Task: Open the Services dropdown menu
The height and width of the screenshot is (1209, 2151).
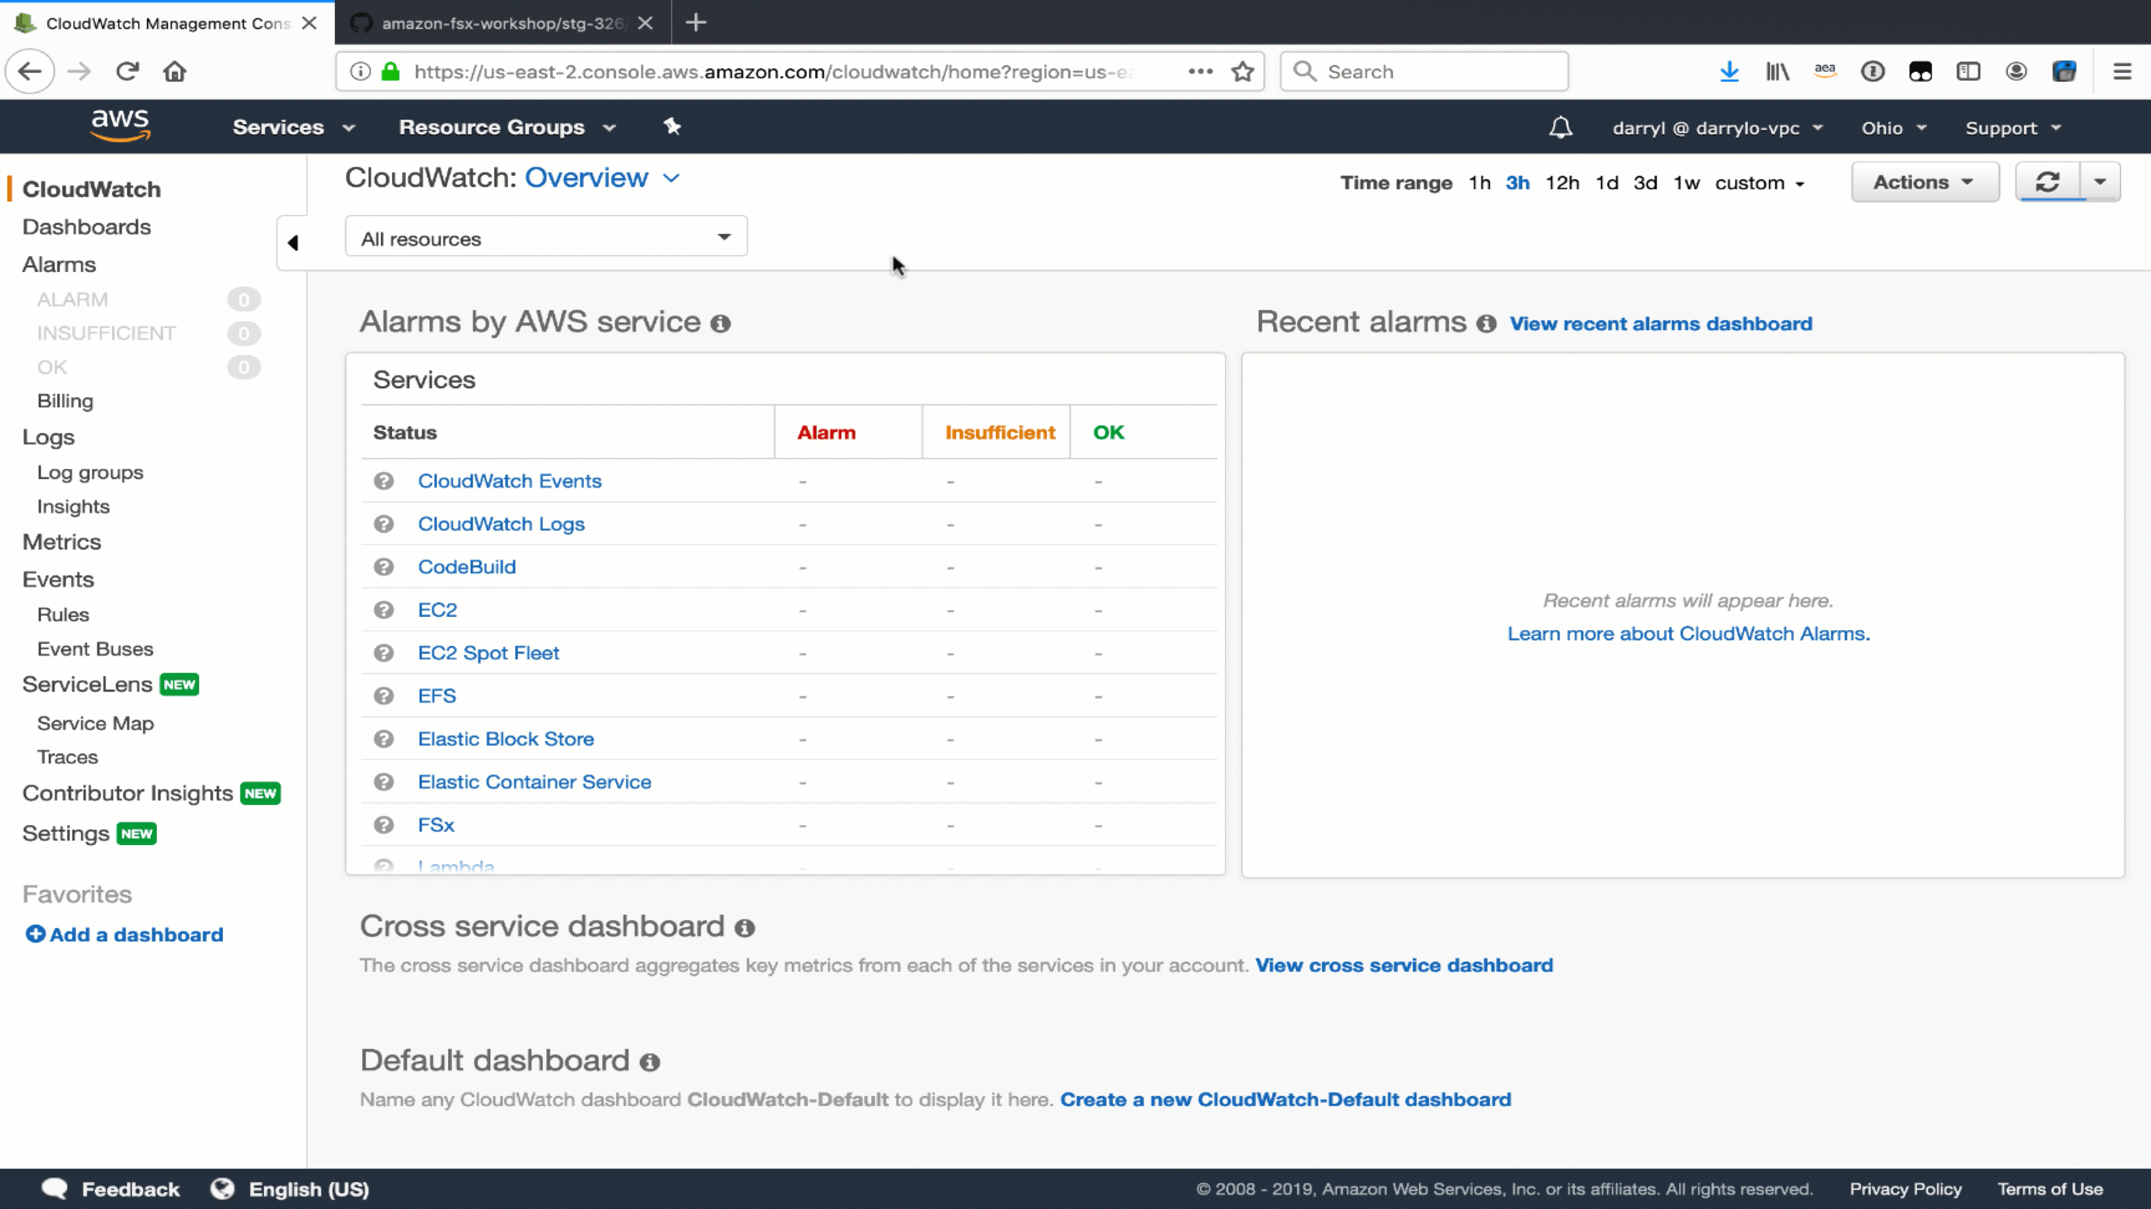Action: tap(294, 127)
